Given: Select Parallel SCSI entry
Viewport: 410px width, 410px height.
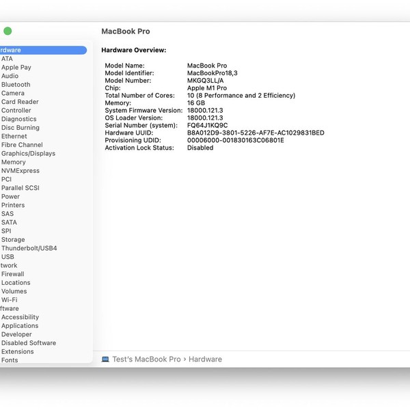Looking at the screenshot, I should tap(20, 188).
